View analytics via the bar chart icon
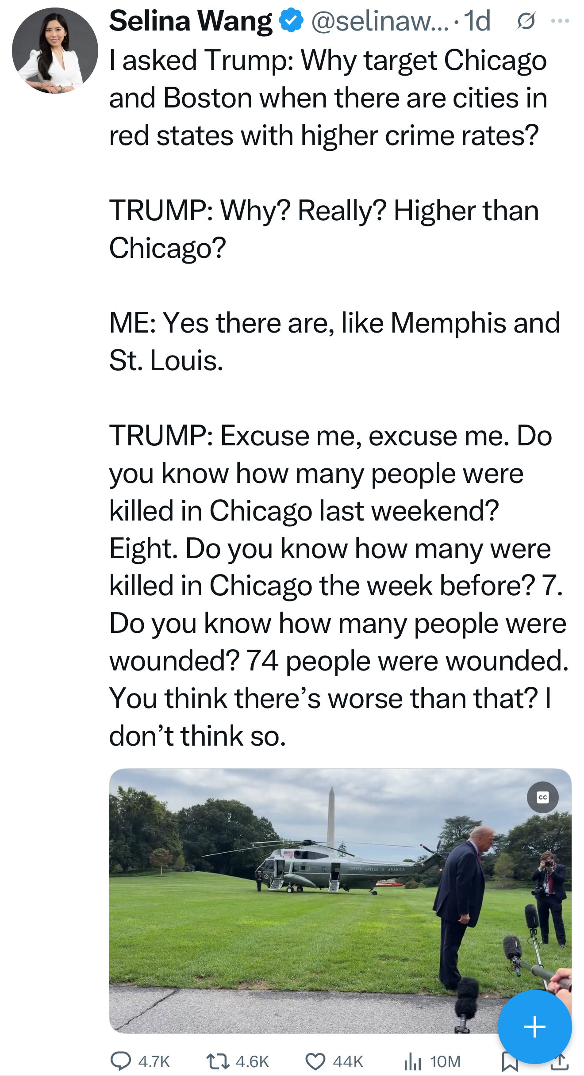Viewport: 584px width, 1076px height. pos(413,1061)
